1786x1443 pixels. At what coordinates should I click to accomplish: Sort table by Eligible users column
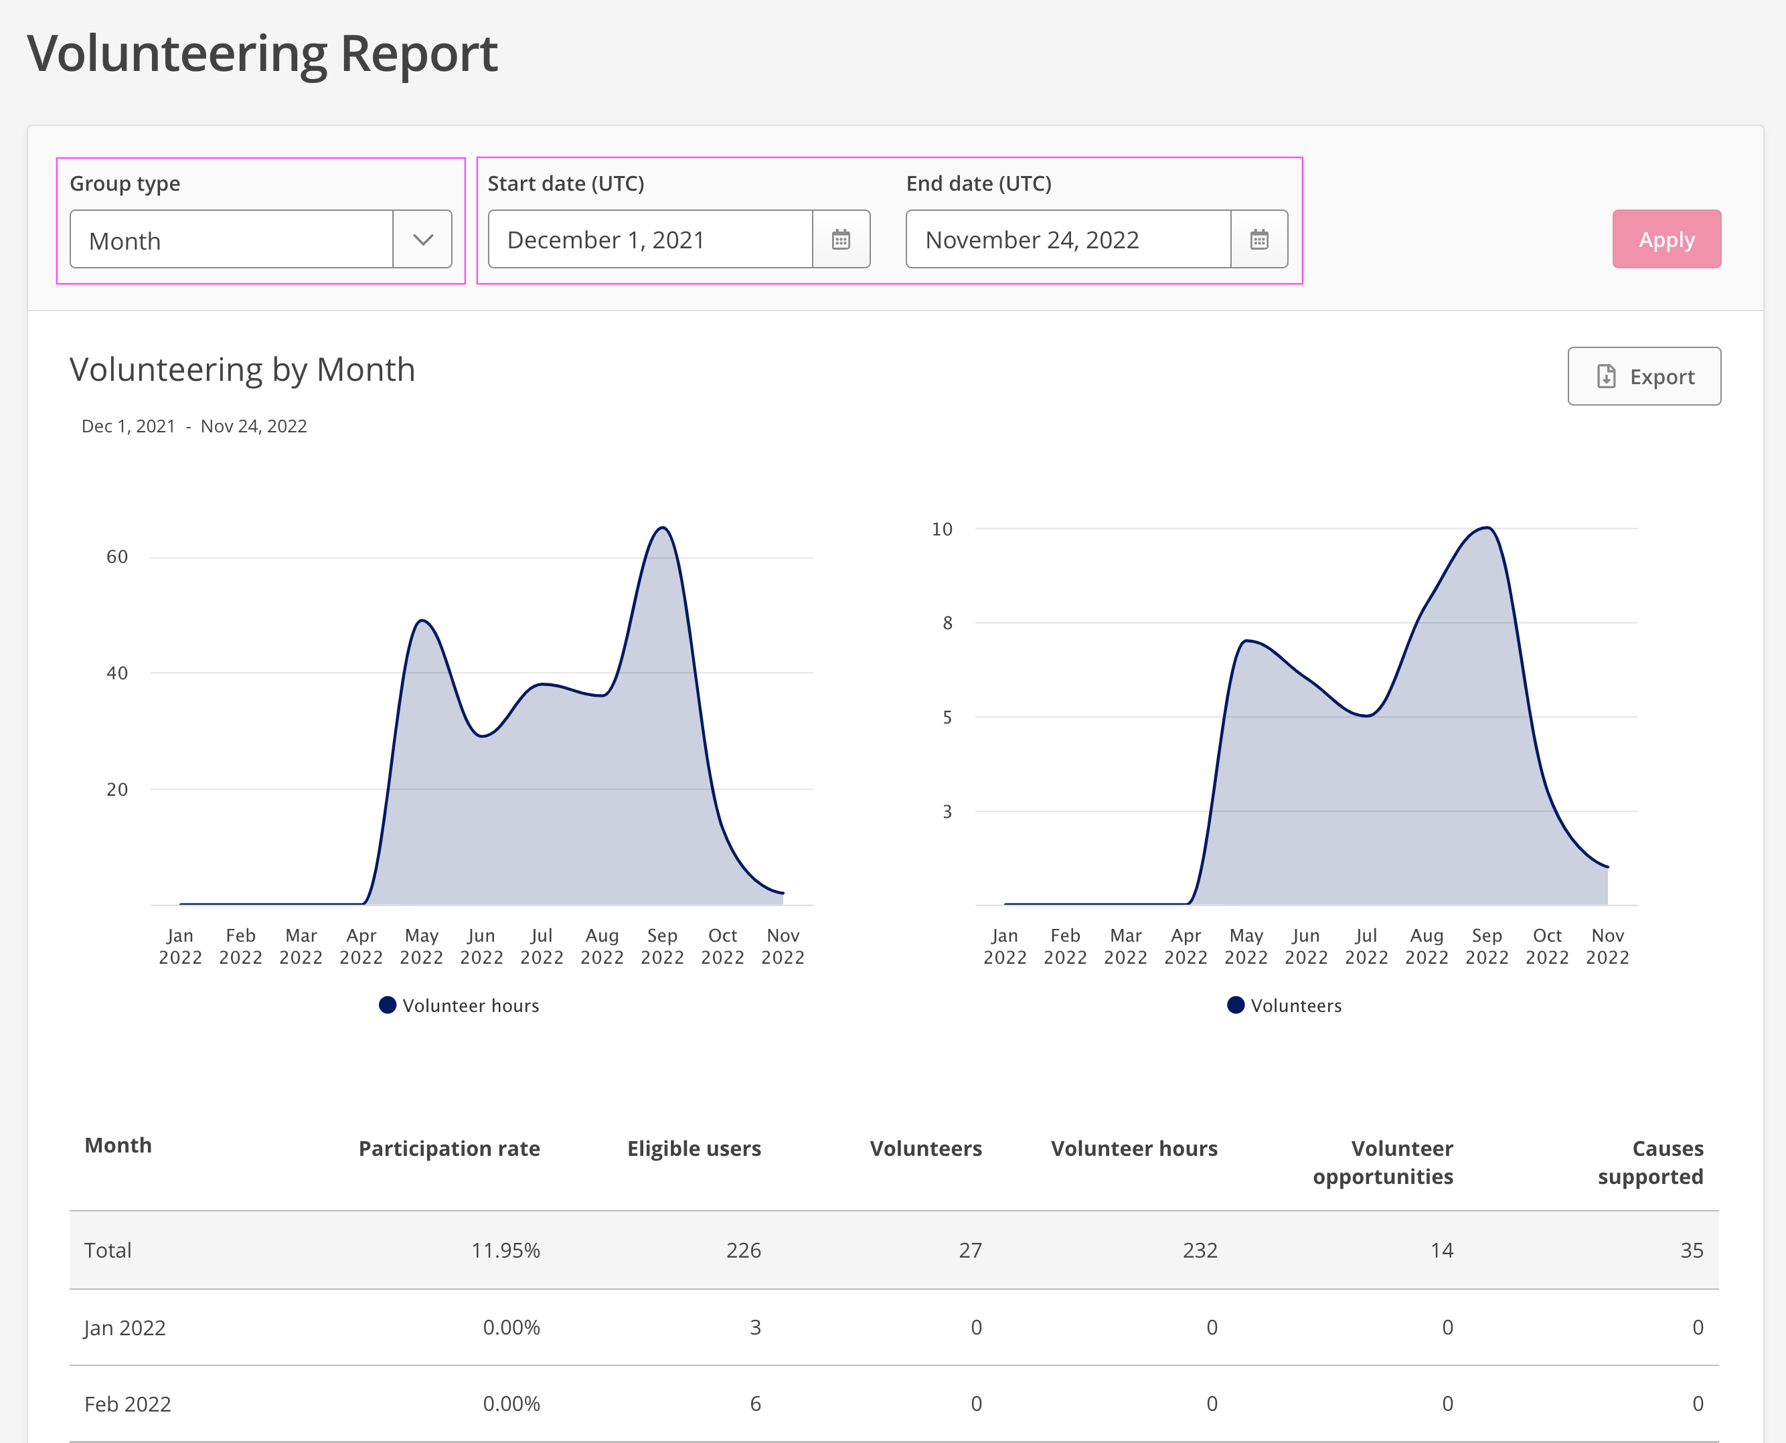coord(694,1149)
